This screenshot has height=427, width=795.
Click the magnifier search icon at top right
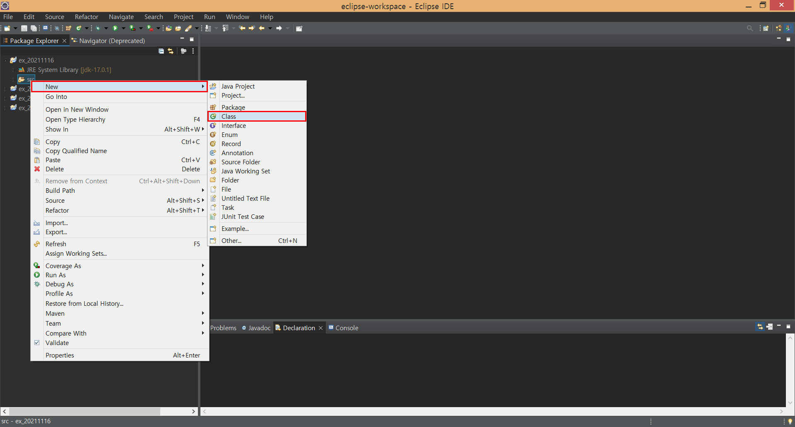[750, 28]
